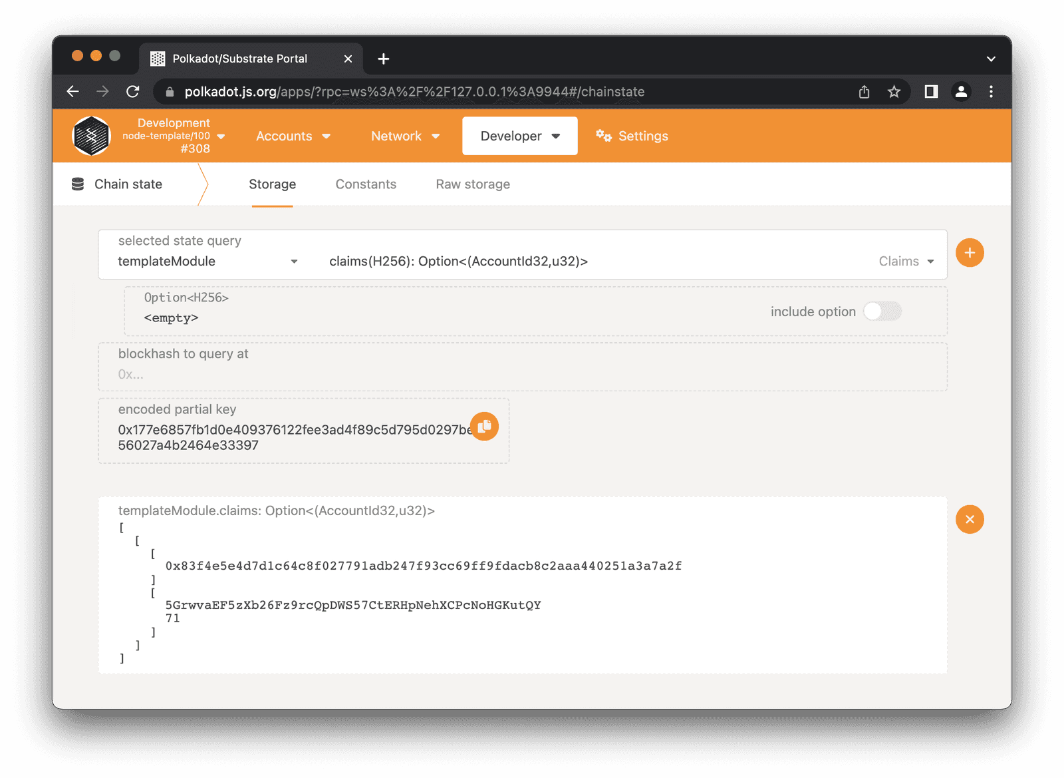Open the Accounts menu
The width and height of the screenshot is (1064, 778).
pyautogui.click(x=293, y=136)
